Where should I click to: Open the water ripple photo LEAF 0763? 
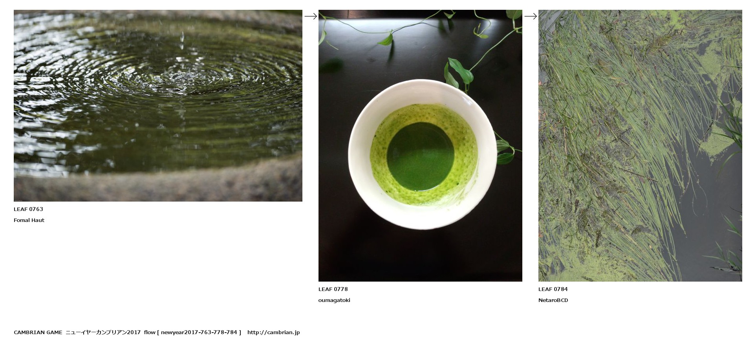click(x=158, y=106)
